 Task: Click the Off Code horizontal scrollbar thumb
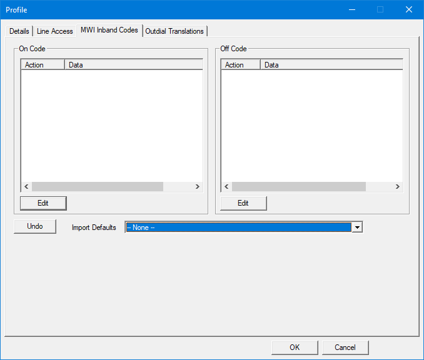[x=298, y=187]
